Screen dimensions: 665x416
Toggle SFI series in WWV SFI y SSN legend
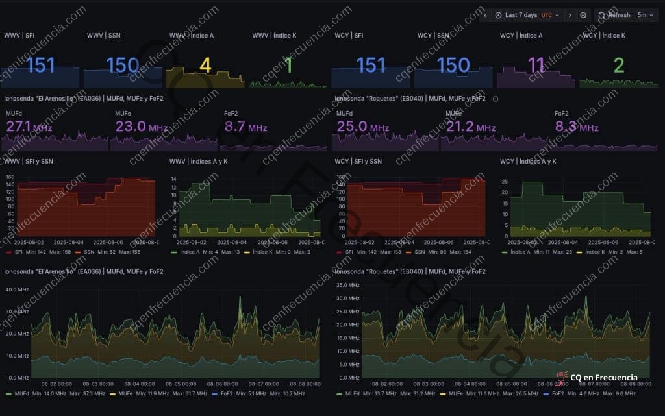(25, 252)
